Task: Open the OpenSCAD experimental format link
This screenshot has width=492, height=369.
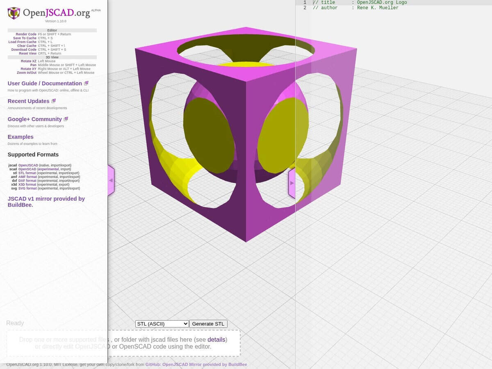Action: (x=27, y=169)
